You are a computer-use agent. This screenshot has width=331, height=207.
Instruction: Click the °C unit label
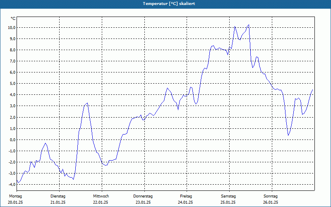pyautogui.click(x=13, y=19)
